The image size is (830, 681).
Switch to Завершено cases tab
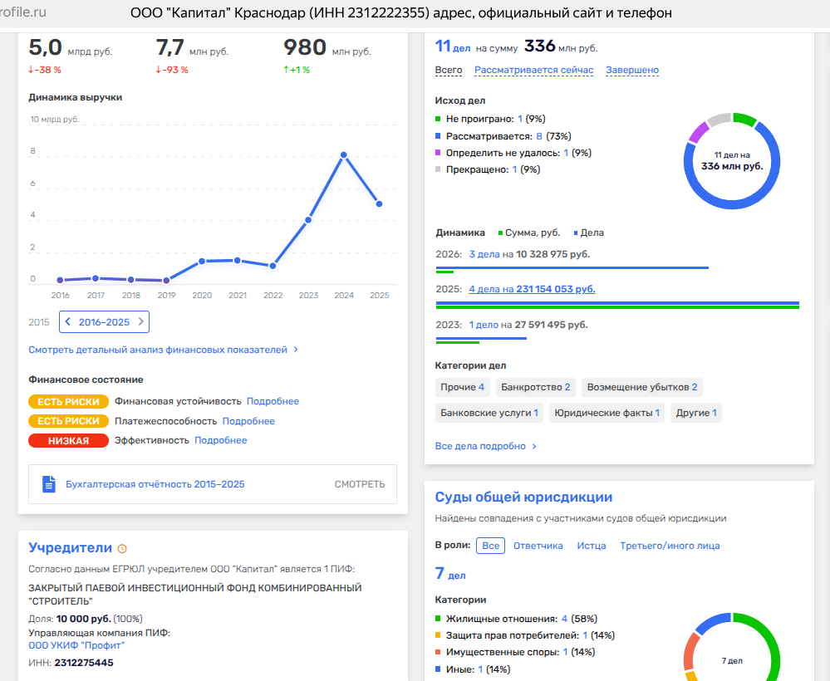(x=632, y=70)
